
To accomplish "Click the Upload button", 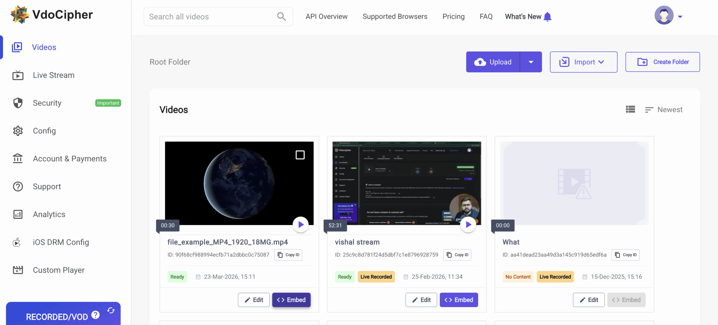I will [x=493, y=62].
